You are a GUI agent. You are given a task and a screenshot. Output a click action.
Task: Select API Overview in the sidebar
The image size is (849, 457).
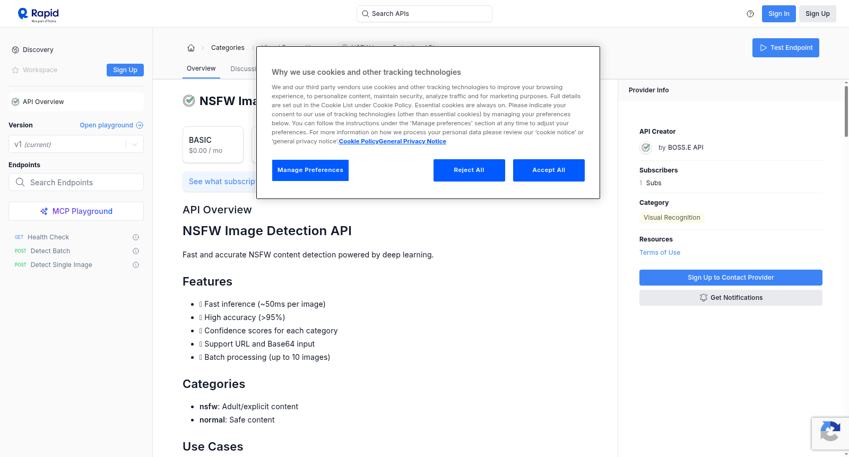(76, 102)
